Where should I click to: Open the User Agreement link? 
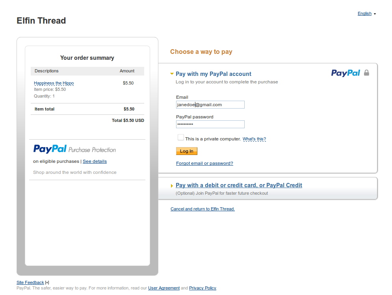164,288
